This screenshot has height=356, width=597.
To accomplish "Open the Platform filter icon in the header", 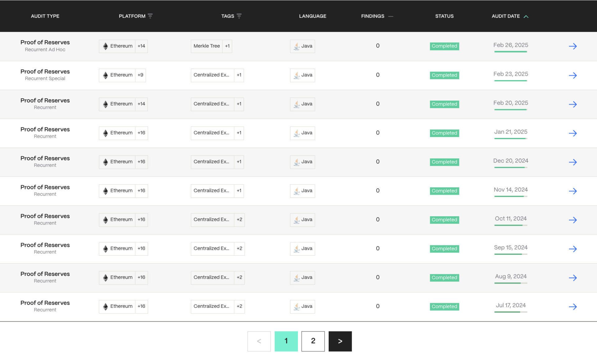I will tap(150, 16).
